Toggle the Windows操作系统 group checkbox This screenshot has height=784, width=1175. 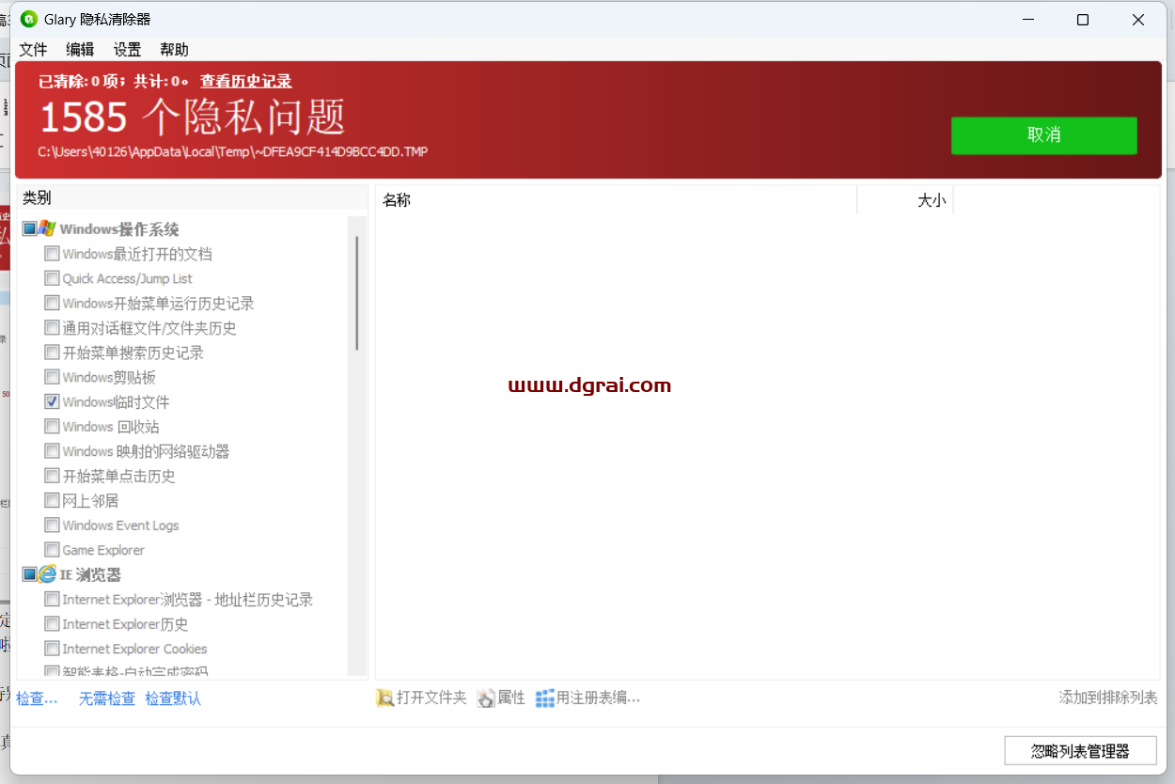click(29, 228)
